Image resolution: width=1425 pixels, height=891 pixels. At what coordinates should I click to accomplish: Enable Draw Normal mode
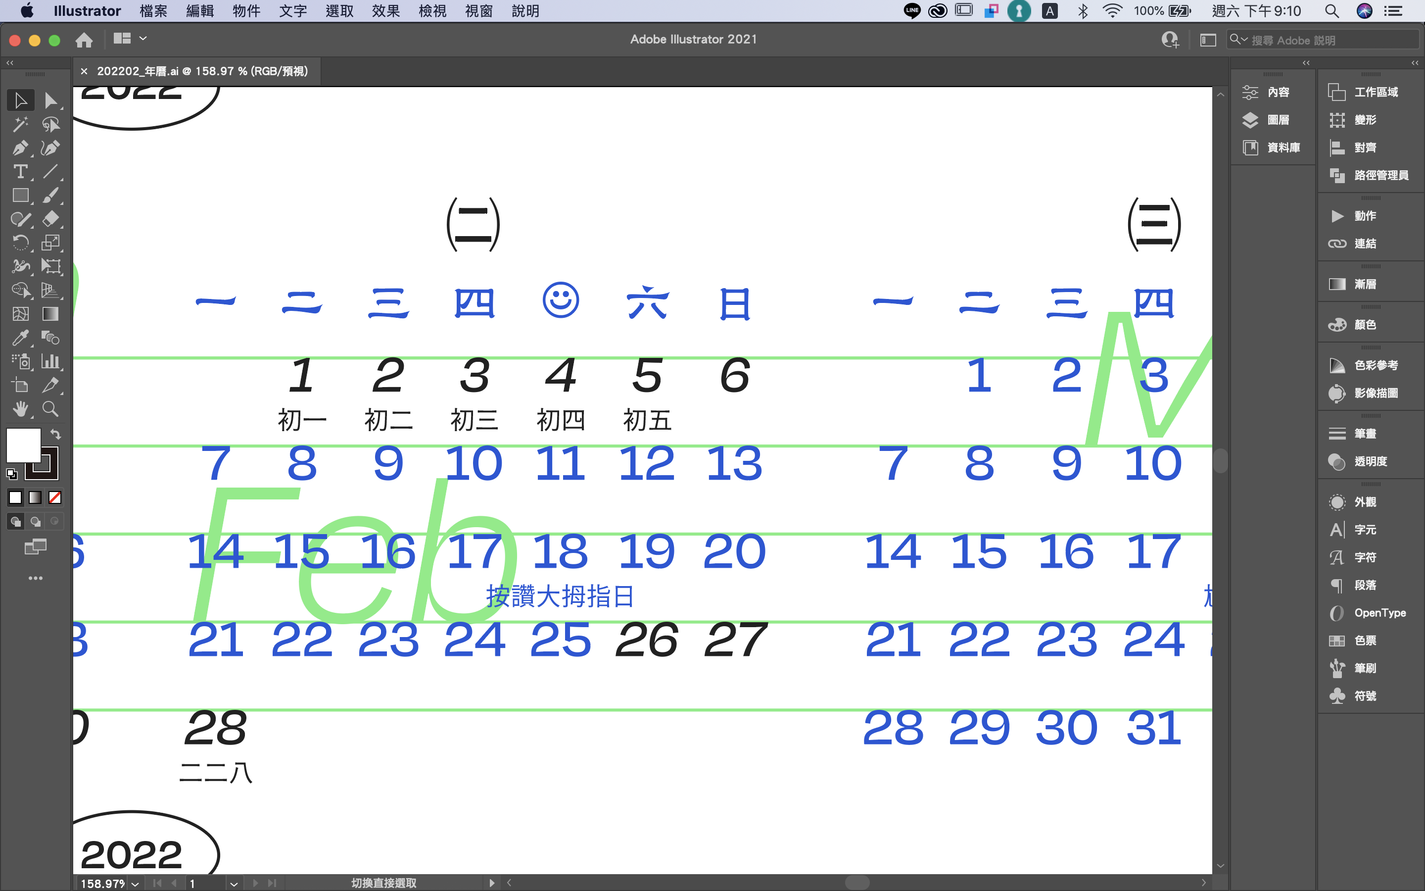(16, 522)
